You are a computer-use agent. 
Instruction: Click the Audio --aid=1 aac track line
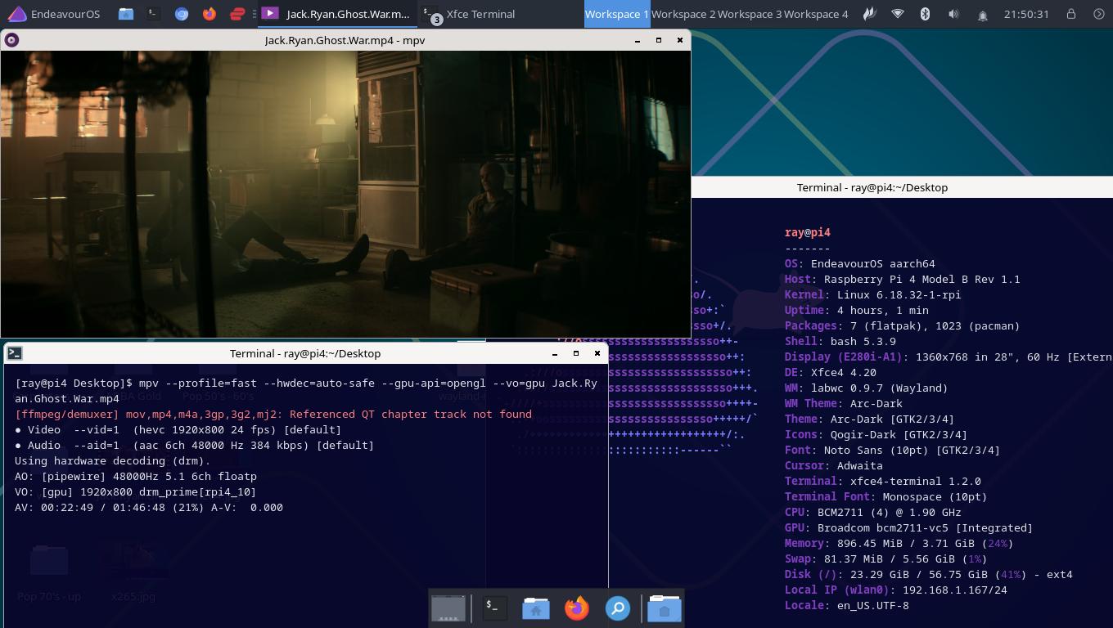[x=194, y=445]
